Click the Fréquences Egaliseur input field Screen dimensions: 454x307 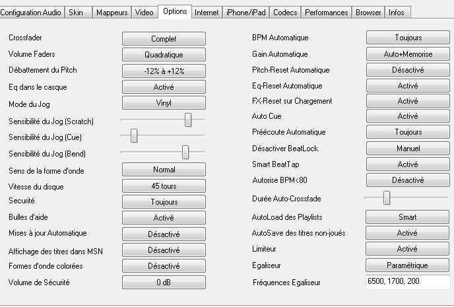point(408,282)
